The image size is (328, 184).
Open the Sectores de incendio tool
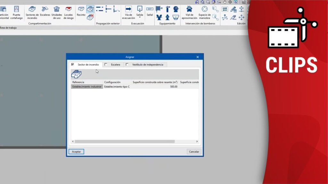32,11
